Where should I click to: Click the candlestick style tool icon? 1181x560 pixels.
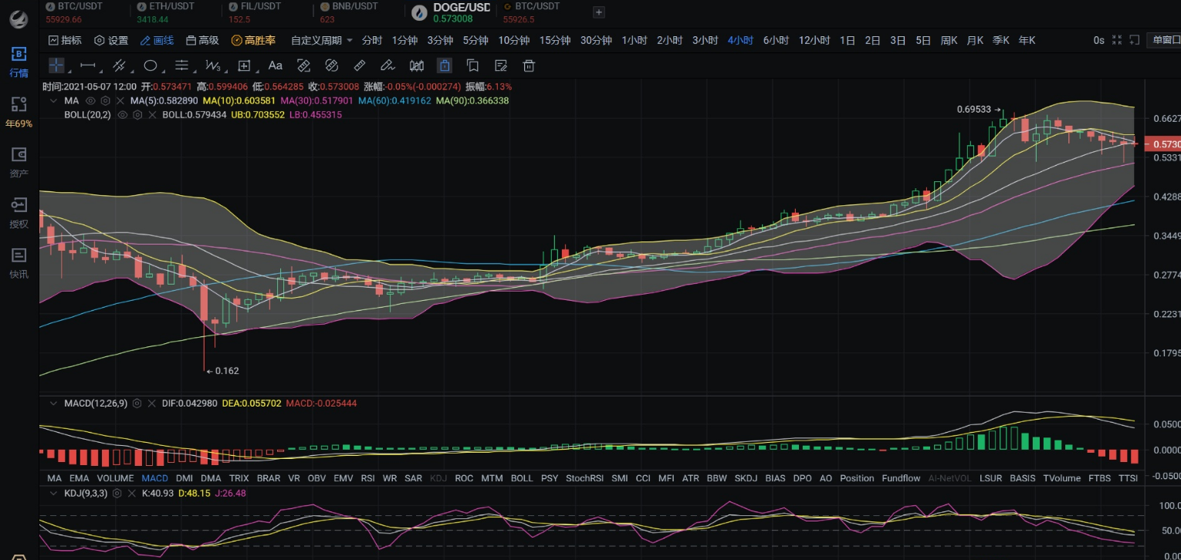[x=417, y=66]
